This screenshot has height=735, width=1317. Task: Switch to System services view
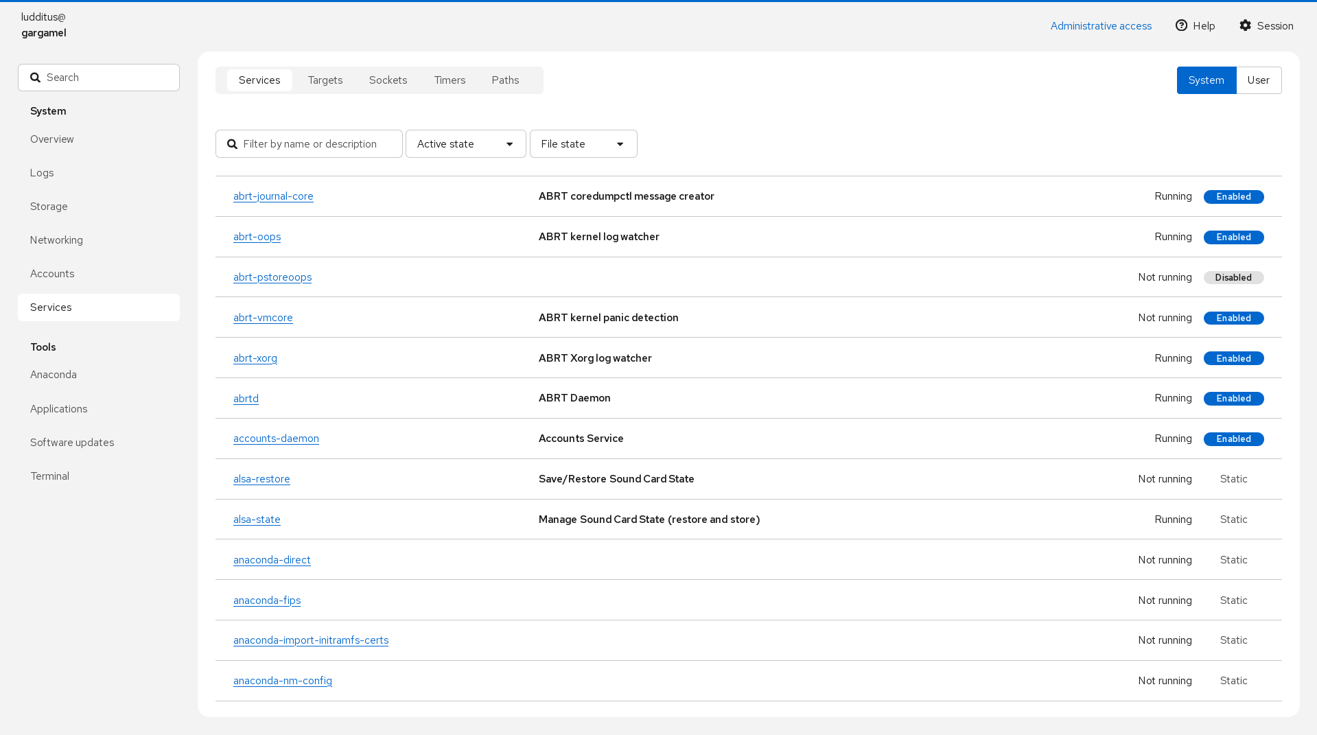coord(1206,80)
